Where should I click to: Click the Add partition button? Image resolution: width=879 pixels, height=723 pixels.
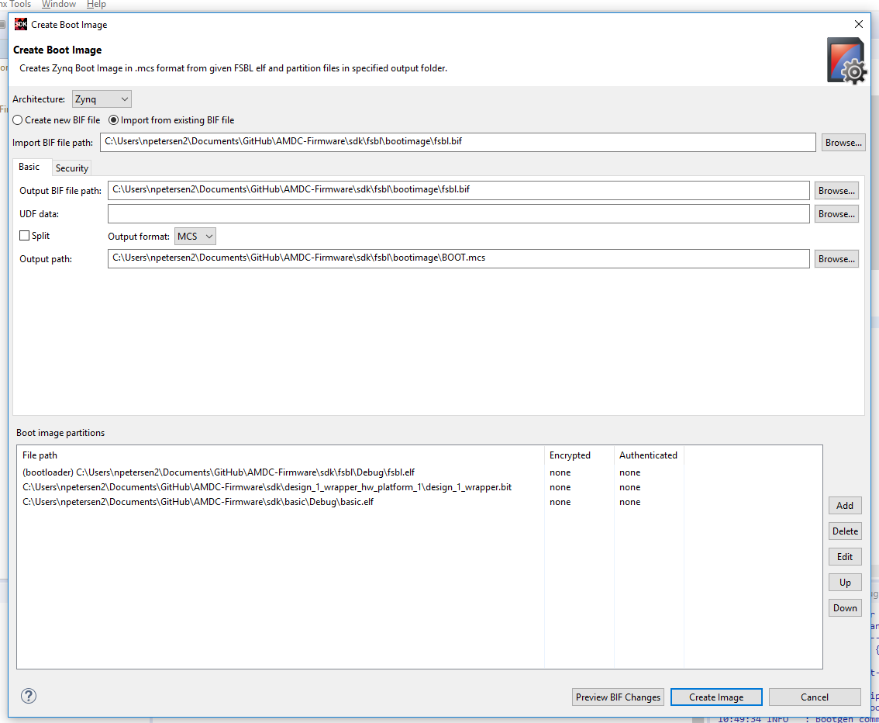845,505
